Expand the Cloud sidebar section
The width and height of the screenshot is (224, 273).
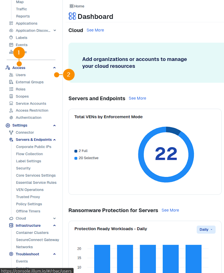pos(54,218)
